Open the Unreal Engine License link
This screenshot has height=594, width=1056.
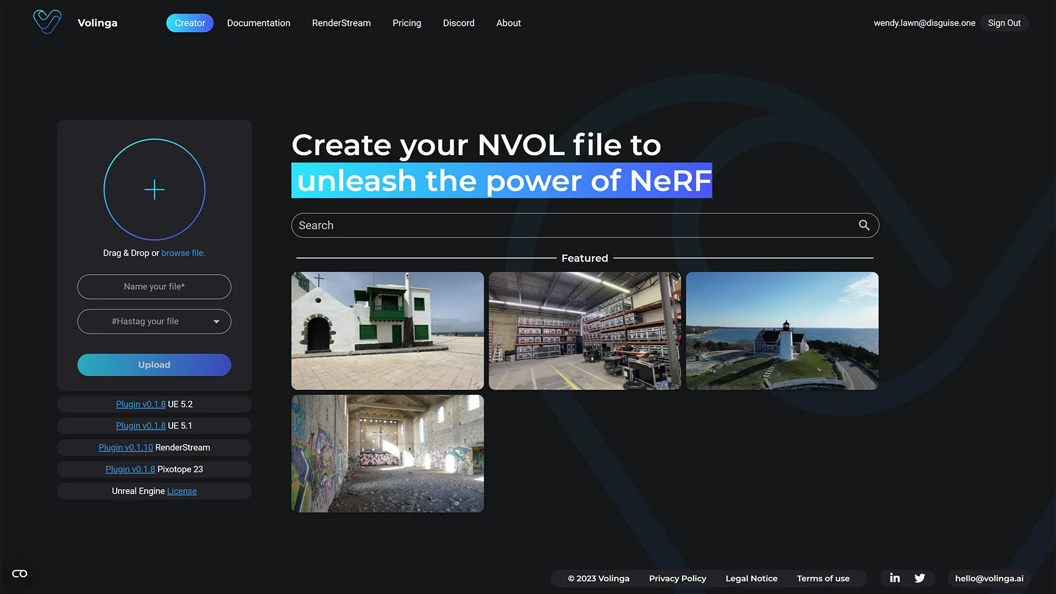(182, 491)
